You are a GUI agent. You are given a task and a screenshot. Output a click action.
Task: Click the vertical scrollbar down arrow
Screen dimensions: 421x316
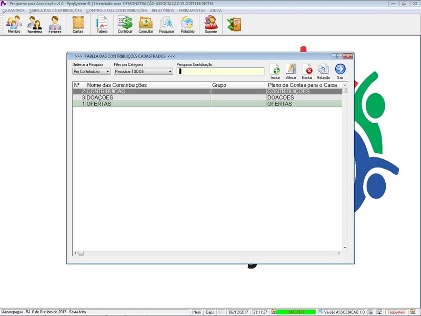click(x=345, y=248)
